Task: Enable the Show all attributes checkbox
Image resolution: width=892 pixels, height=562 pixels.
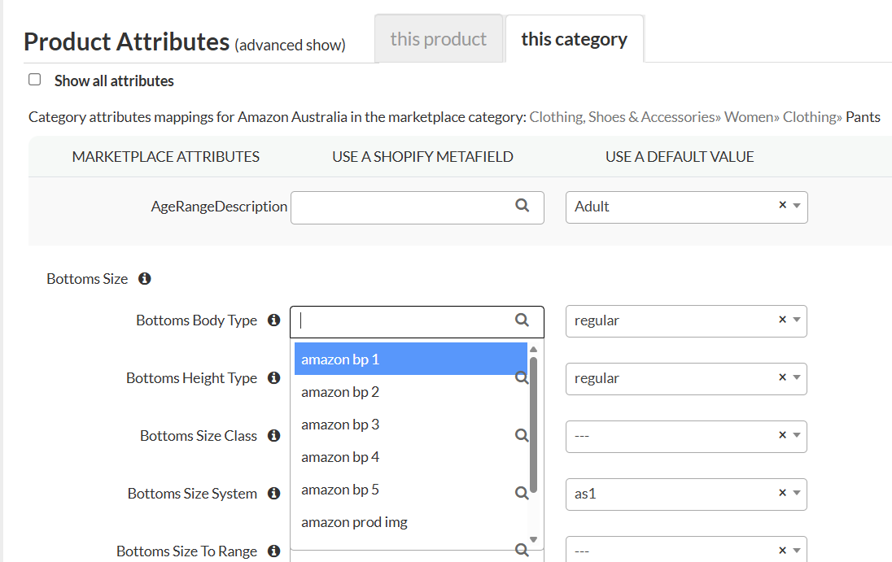Action: (x=35, y=80)
